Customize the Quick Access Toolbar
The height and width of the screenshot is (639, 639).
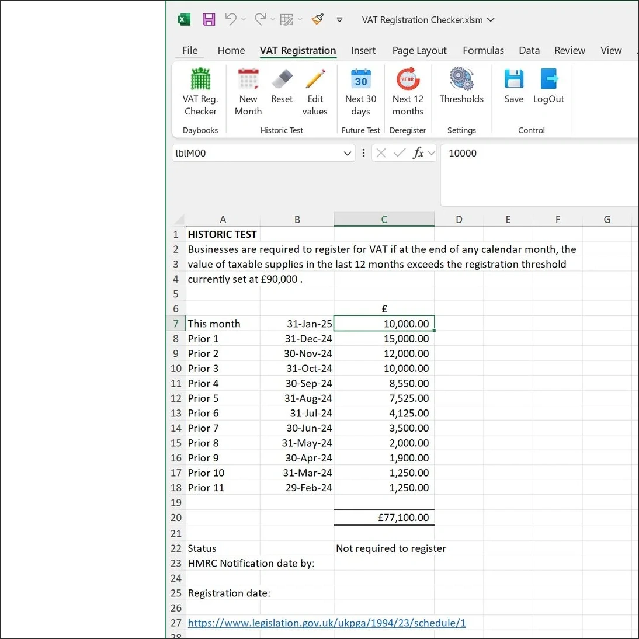339,19
